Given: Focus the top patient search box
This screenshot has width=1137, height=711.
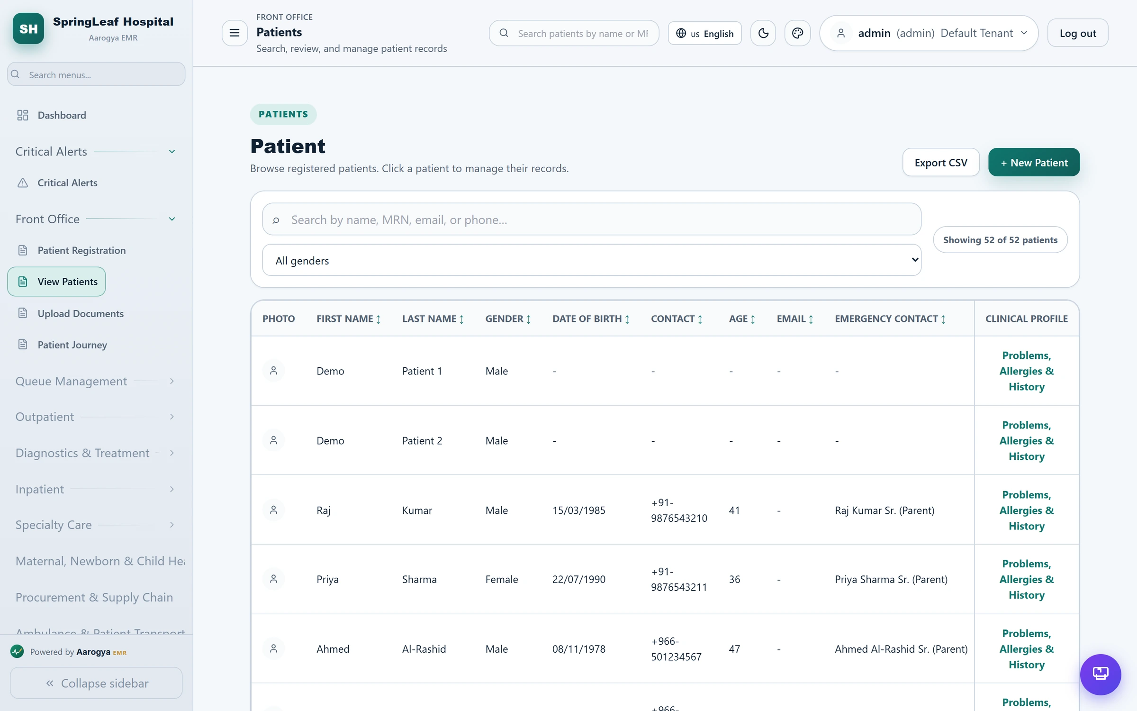Looking at the screenshot, I should 574,33.
